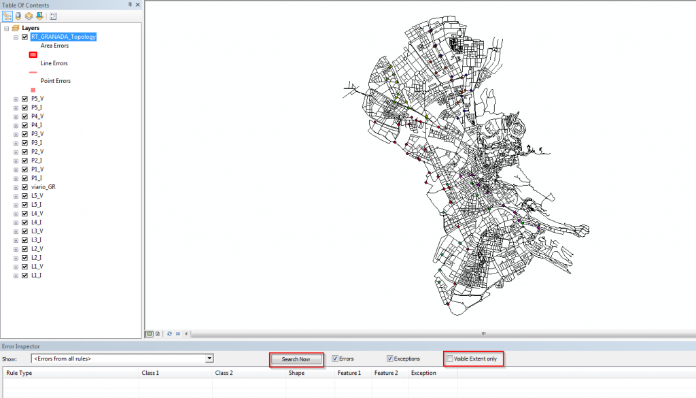Collapse the RT_GRANADA_Topology layer
This screenshot has width=696, height=398.
(16, 37)
